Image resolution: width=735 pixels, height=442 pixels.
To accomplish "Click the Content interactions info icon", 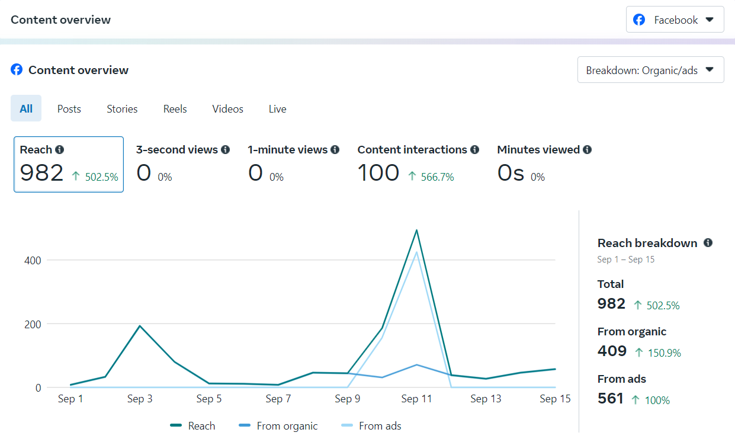I will point(474,150).
